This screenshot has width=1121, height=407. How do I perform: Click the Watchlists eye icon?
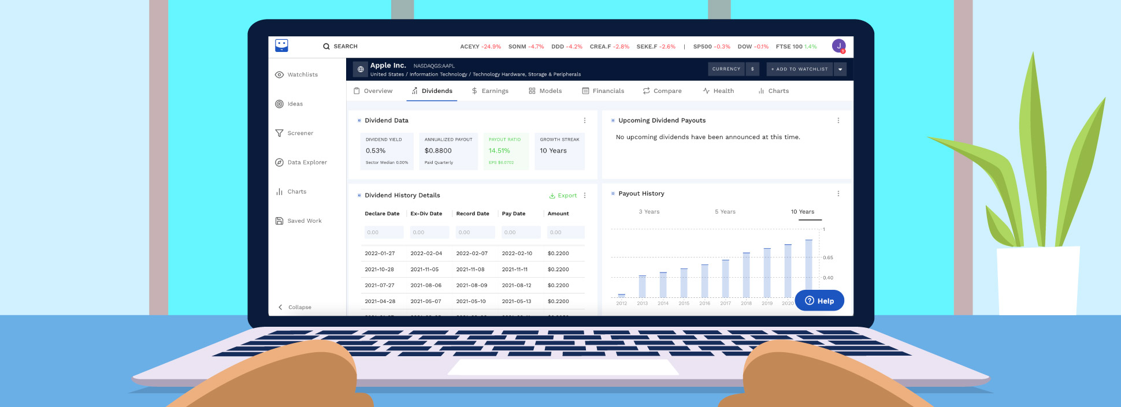click(x=279, y=74)
